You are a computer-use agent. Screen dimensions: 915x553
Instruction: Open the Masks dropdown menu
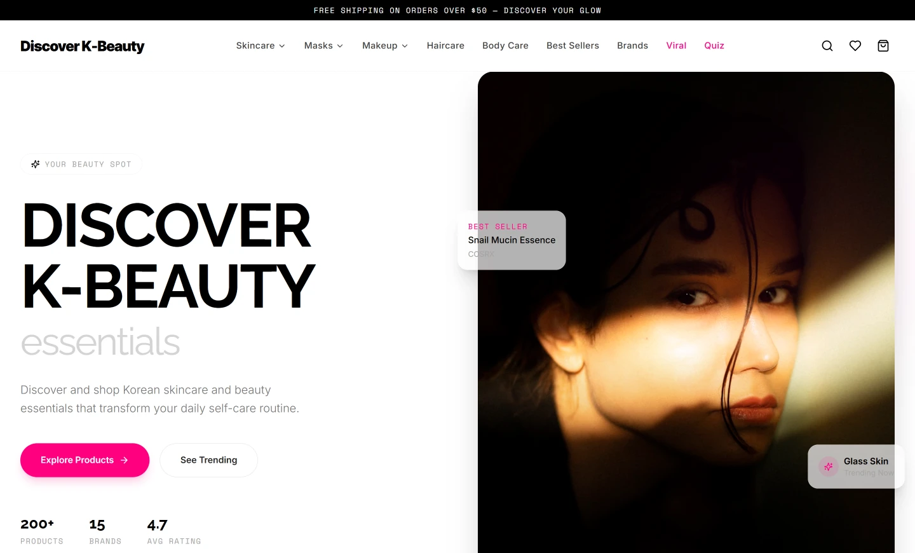[x=323, y=45]
